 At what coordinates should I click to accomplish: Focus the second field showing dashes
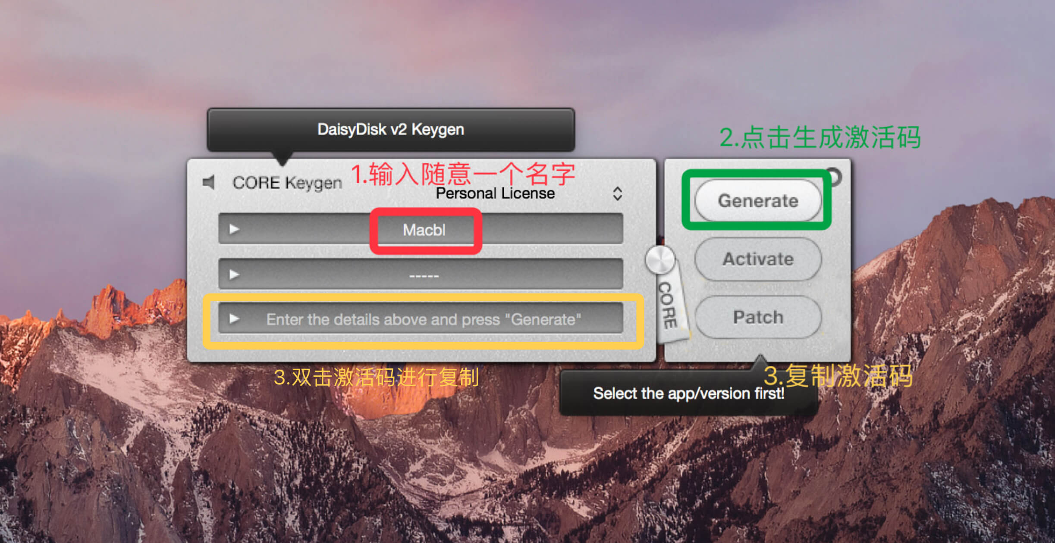pos(421,274)
